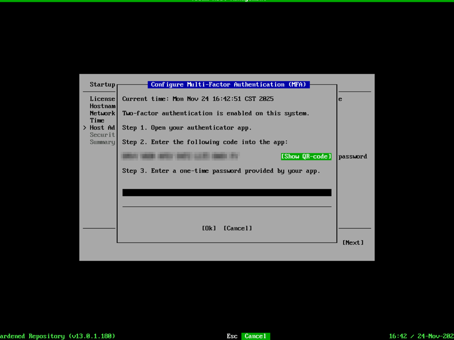Click the blurred authenticator secret code

180,157
